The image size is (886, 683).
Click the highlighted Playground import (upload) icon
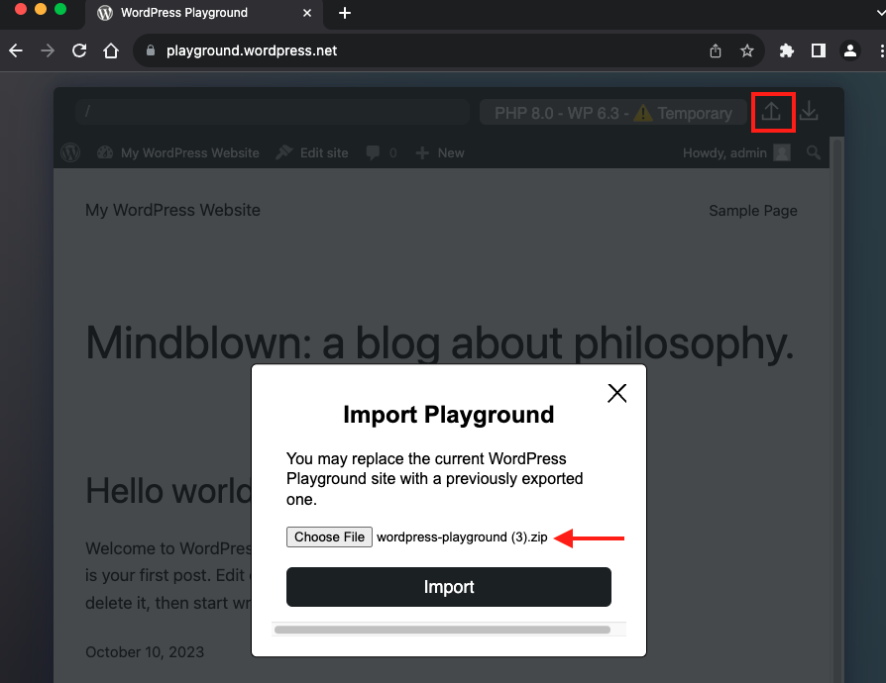coord(774,112)
